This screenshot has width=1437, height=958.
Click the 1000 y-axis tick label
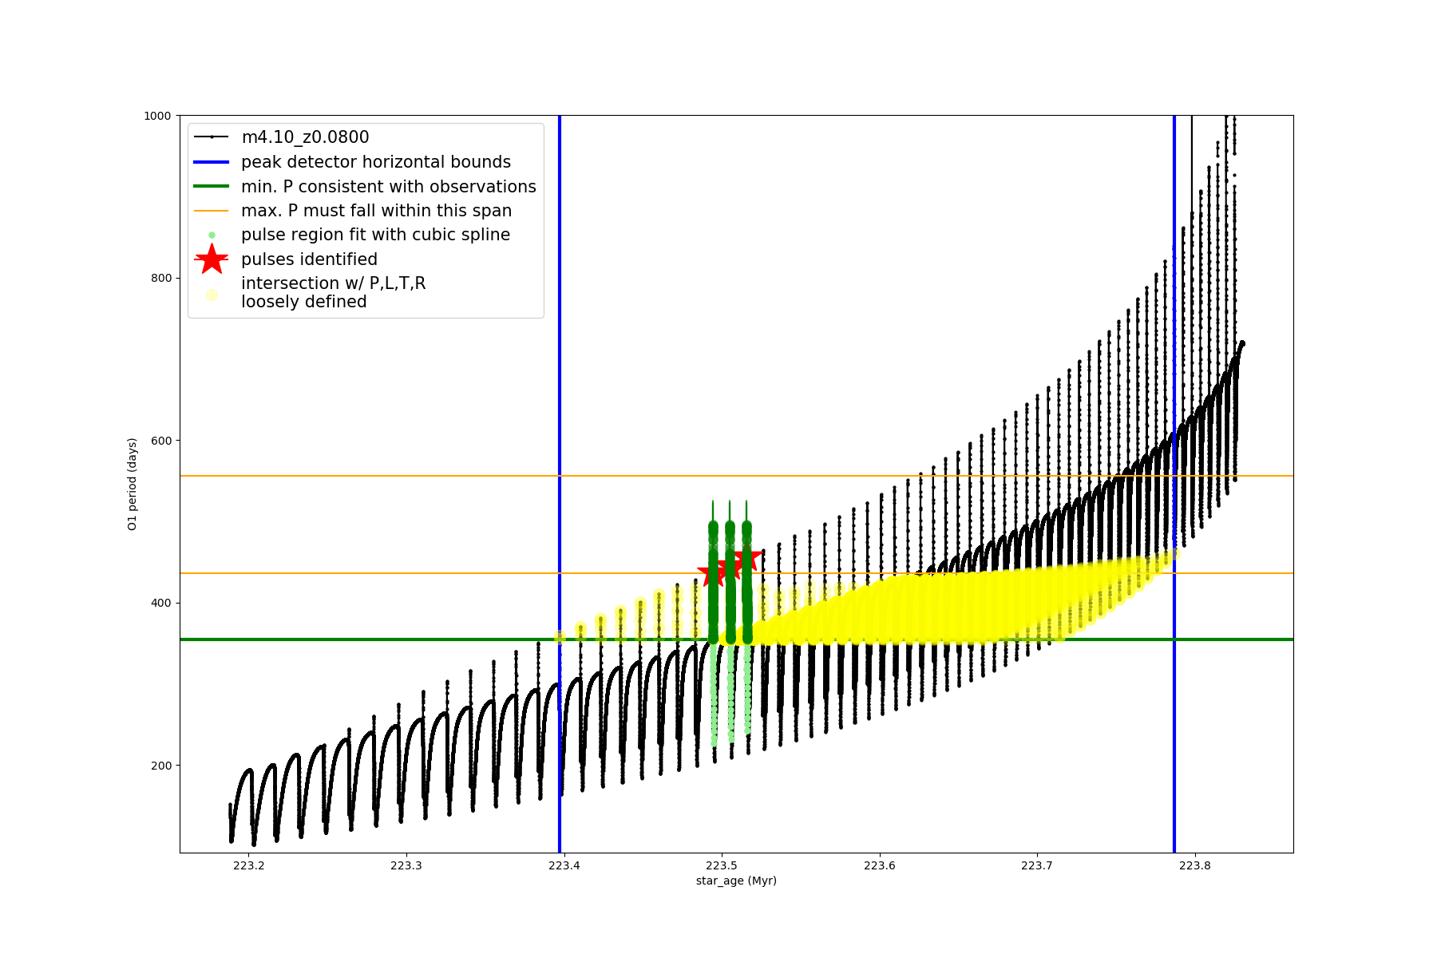coord(157,116)
